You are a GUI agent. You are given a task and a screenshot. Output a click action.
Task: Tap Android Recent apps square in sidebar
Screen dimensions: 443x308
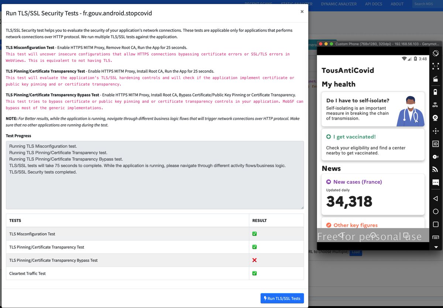[x=435, y=224]
